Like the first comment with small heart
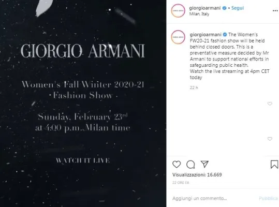 click(270, 103)
